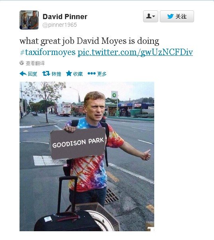
Task: Click the person silhouette icon
Action: click(x=149, y=16)
